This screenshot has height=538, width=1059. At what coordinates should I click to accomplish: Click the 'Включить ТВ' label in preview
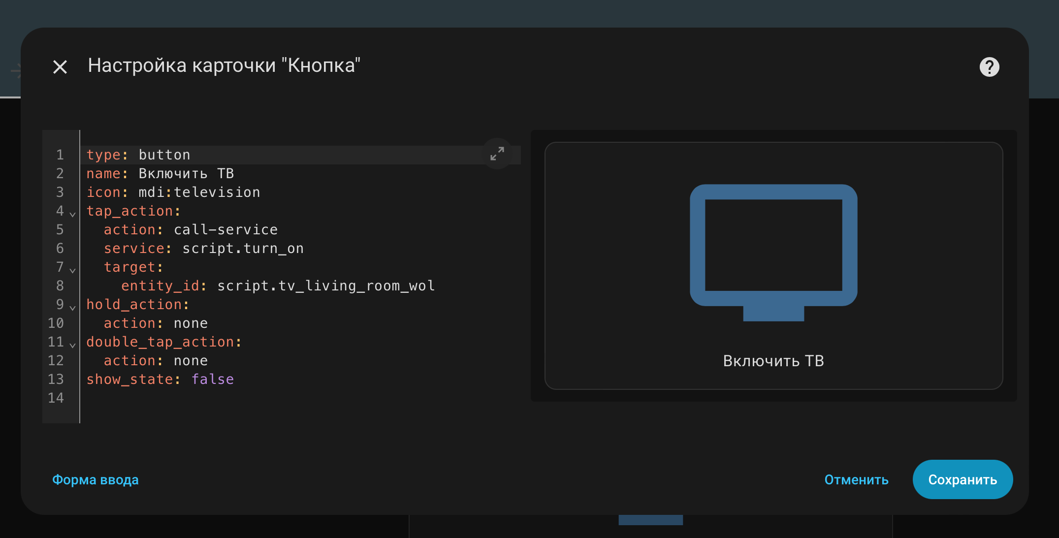click(x=773, y=361)
